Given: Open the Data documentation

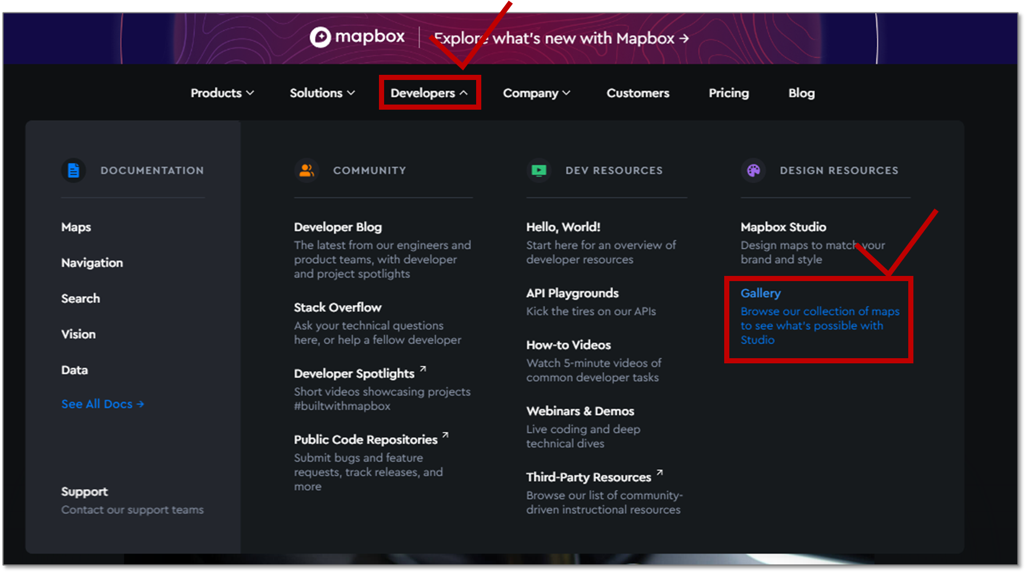Looking at the screenshot, I should (74, 370).
